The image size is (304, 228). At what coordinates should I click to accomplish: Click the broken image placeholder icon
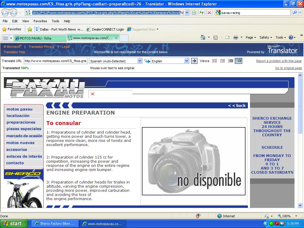point(93,94)
